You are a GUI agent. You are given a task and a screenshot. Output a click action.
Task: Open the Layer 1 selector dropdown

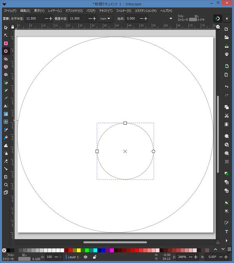pyautogui.click(x=73, y=257)
